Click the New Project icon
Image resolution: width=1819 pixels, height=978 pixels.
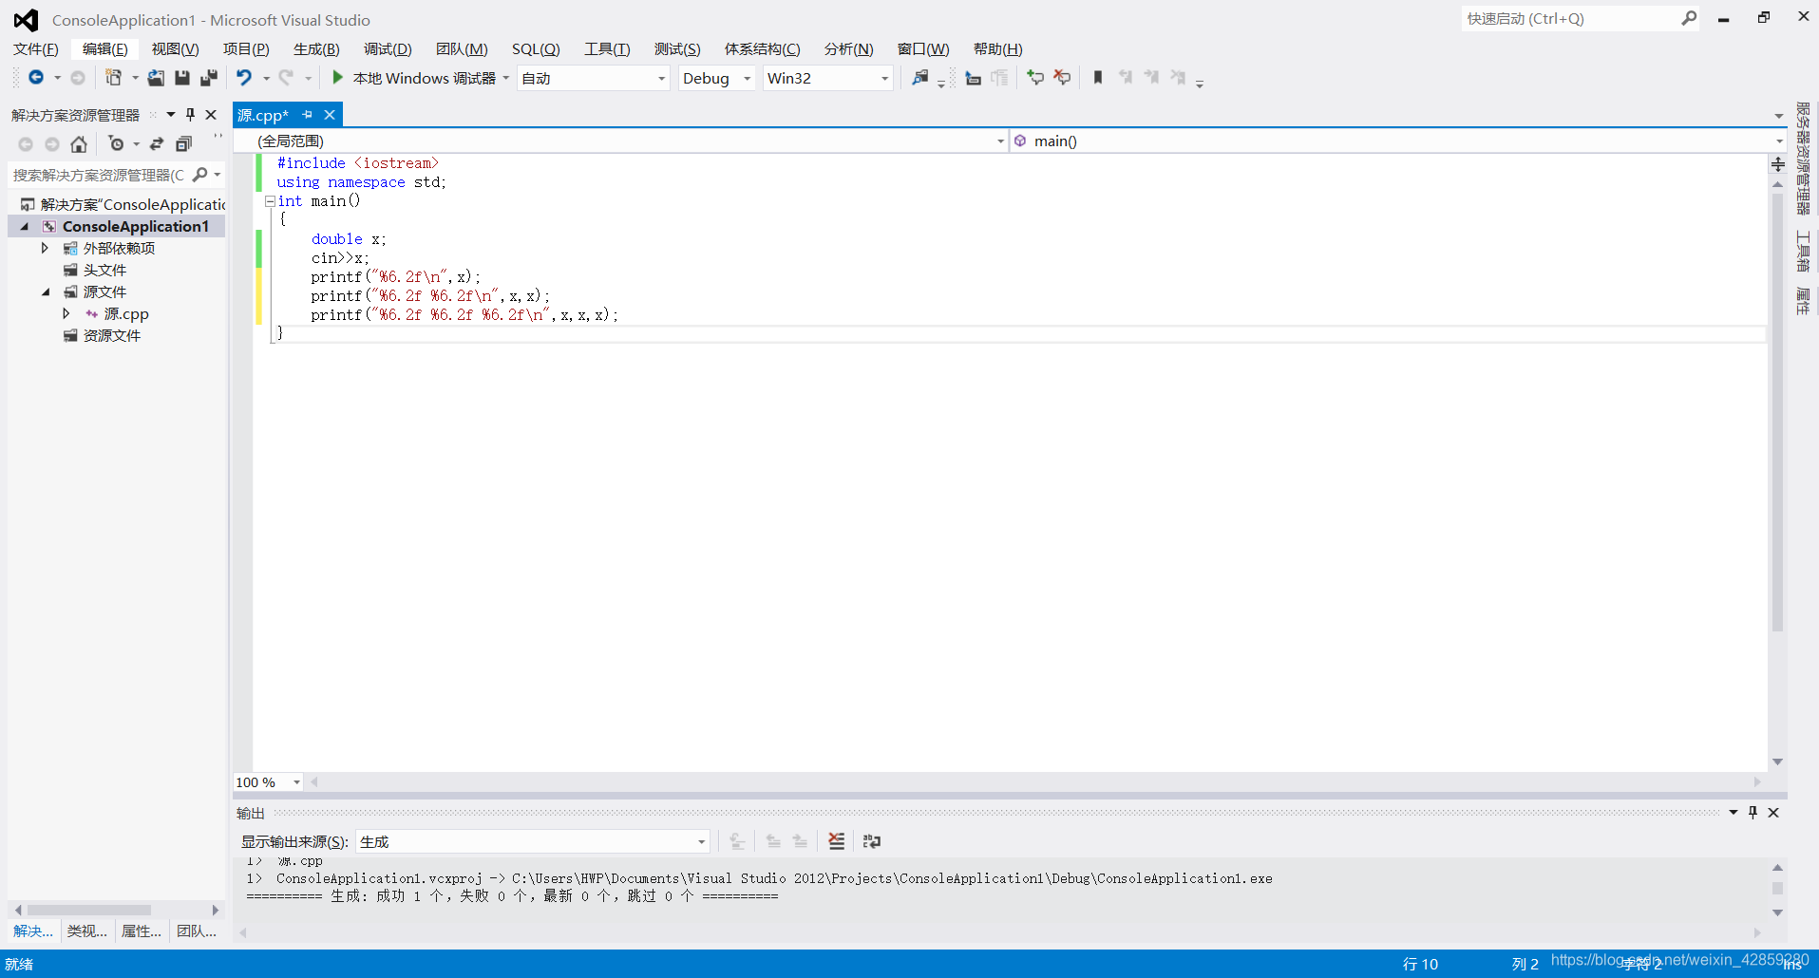pyautogui.click(x=113, y=78)
